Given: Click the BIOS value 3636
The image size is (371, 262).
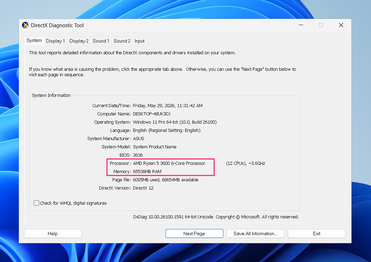Looking at the screenshot, I should [138, 155].
